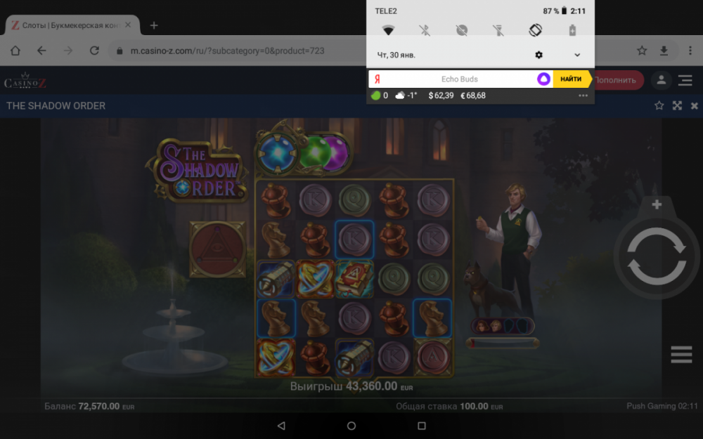Screen dimensions: 703x439
Task: Tap the Echo Buds search input field
Action: point(459,79)
